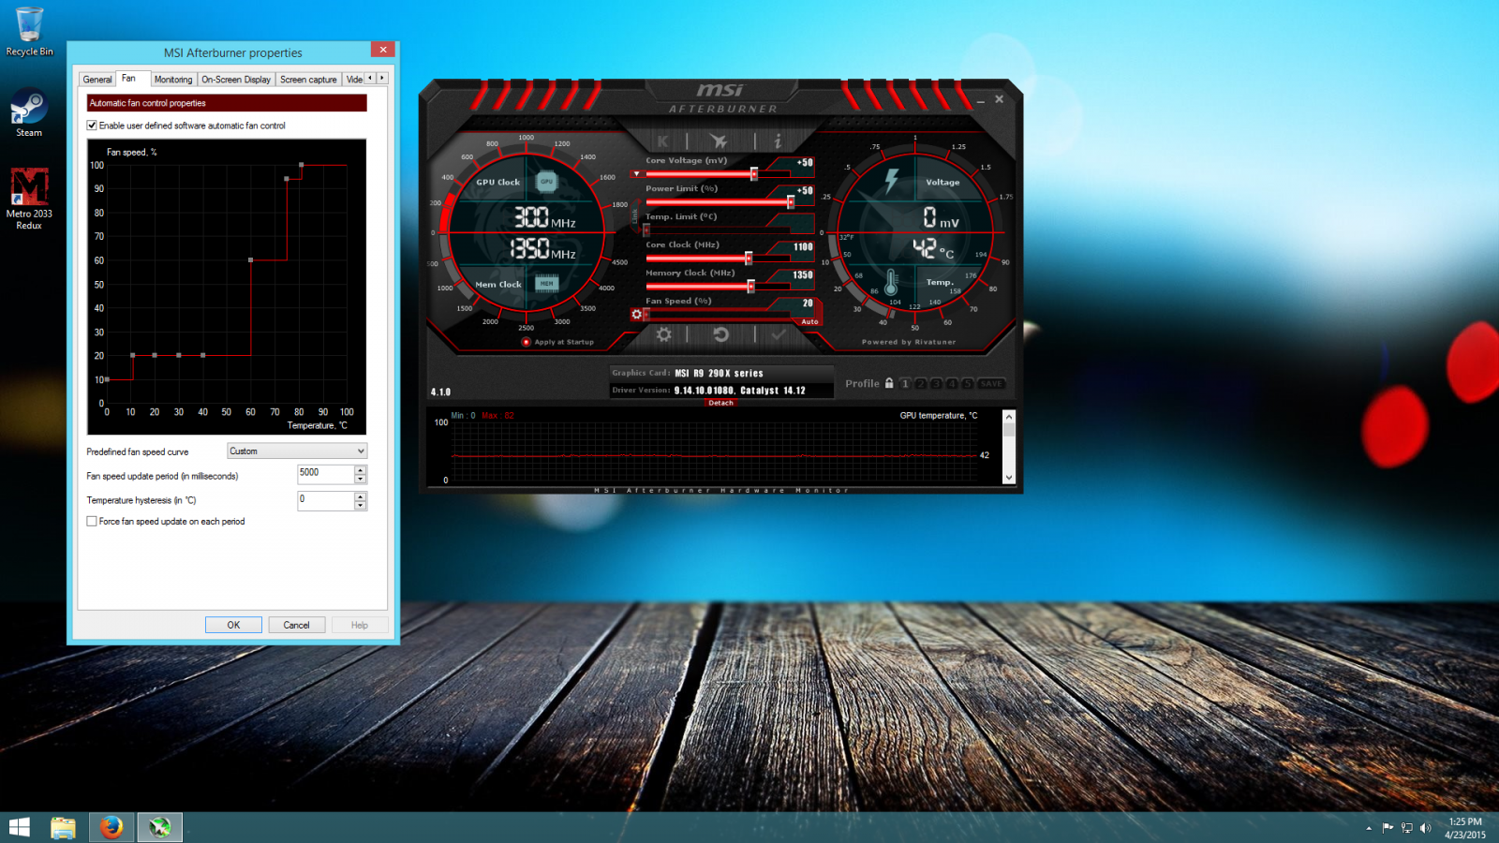Click the Power Limit slider handle
This screenshot has width=1499, height=843.
click(x=791, y=201)
